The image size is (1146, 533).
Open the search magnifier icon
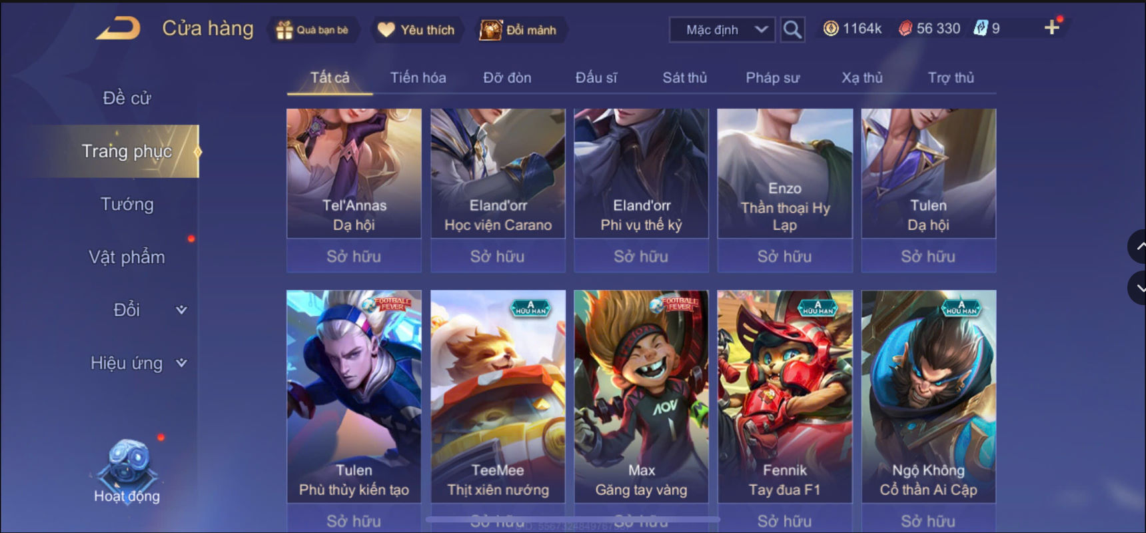792,30
